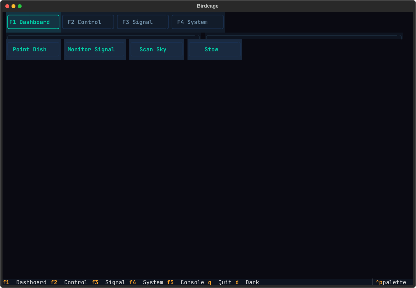Click the f3 Signal footer shortcut
Screen dimensions: 416x288
[x=108, y=282]
